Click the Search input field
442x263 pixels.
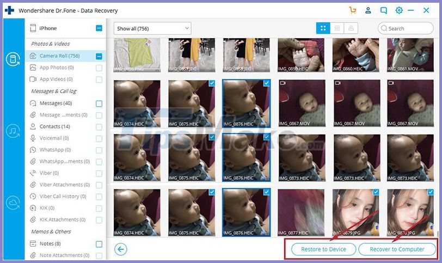[x=406, y=28]
